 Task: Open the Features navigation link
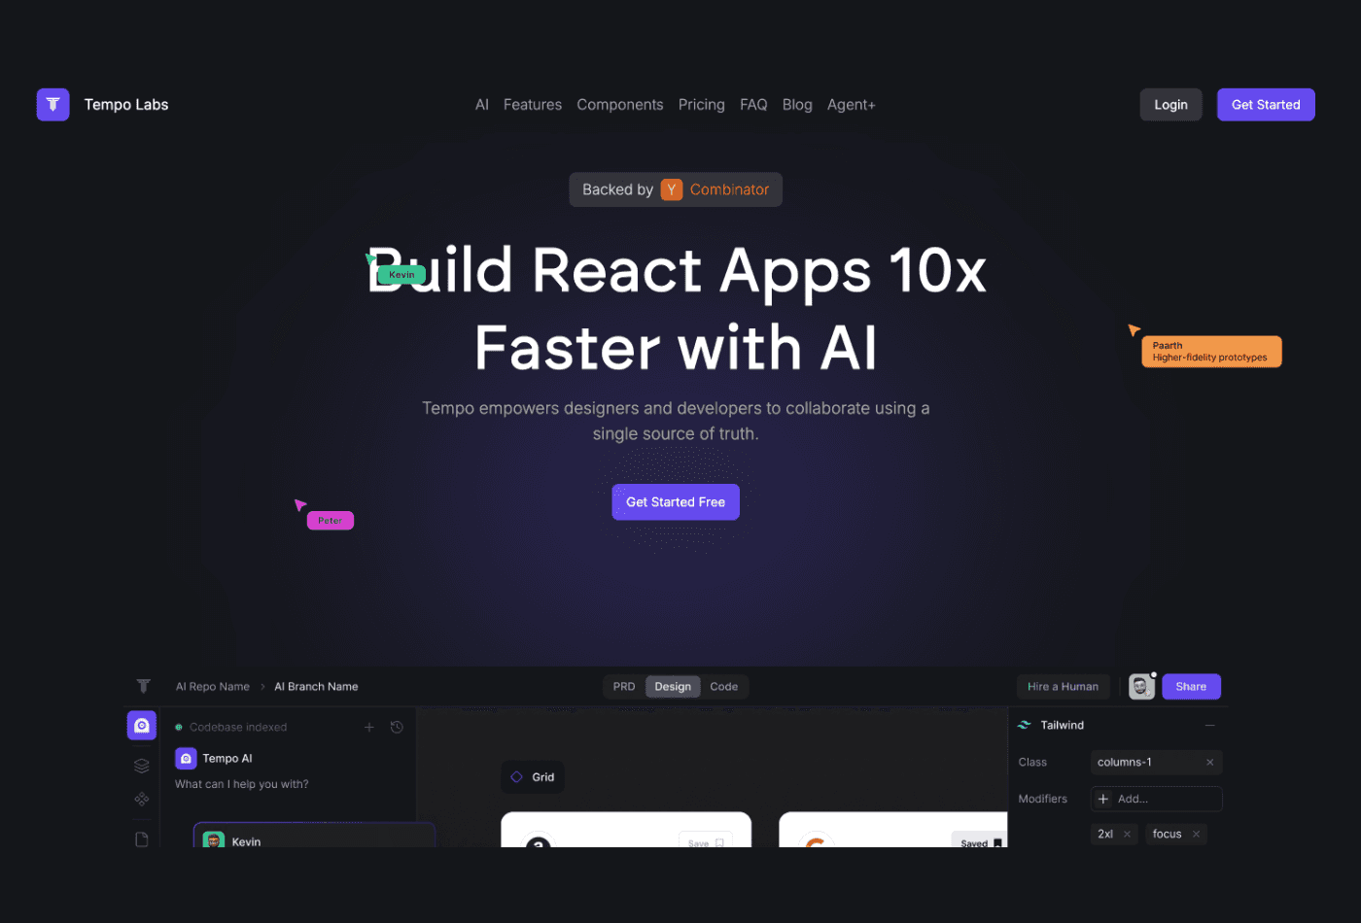532,105
